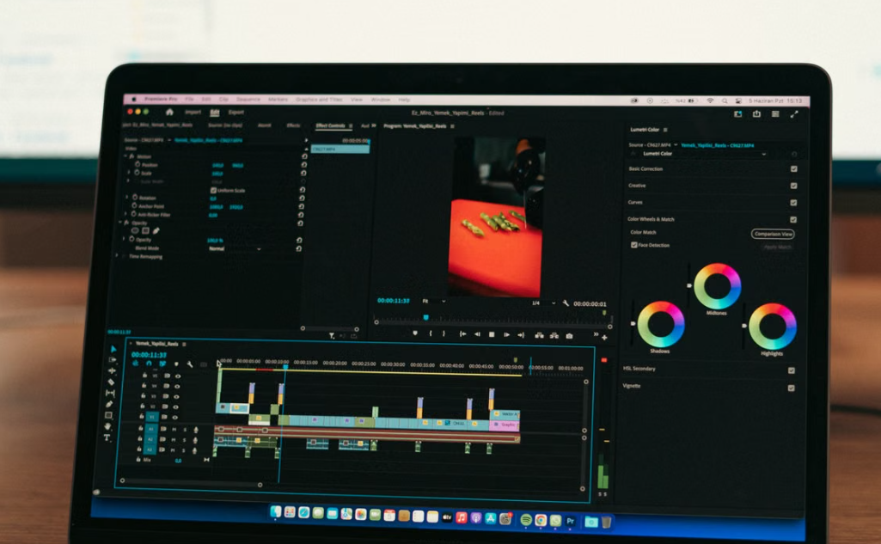Click the timeline wrench display settings icon
Viewport: 881px width, 544px height.
190,364
